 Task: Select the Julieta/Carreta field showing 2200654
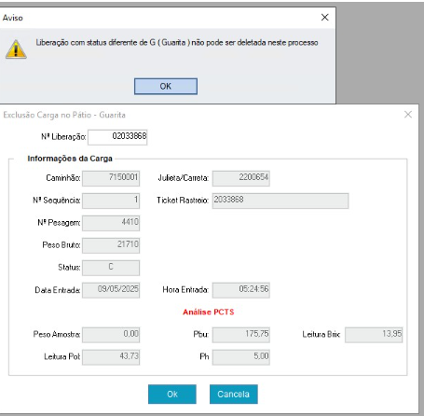click(x=241, y=178)
